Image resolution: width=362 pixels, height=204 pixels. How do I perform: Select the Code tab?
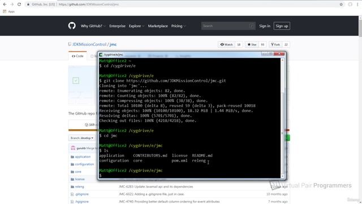click(x=77, y=56)
